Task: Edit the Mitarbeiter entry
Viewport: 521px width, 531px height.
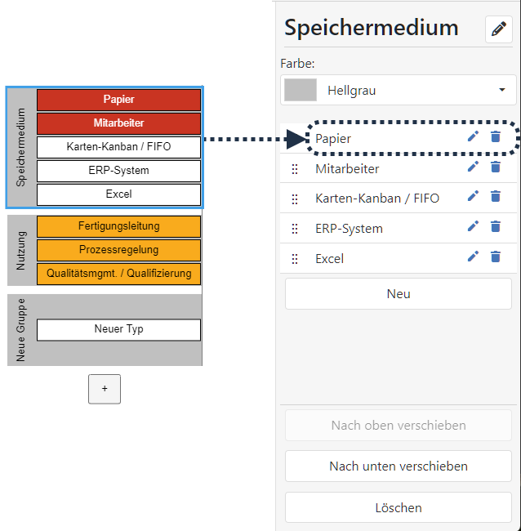Action: click(473, 167)
